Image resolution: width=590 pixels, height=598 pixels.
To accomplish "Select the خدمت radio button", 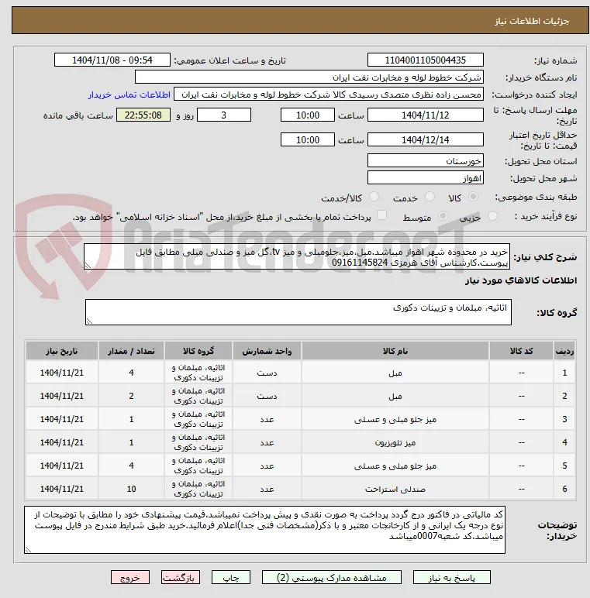I will (430, 197).
